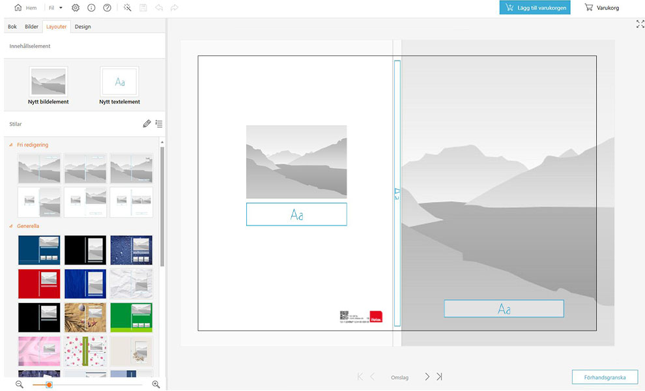Collapse the Generella section
This screenshot has width=645, height=391.
click(11, 226)
